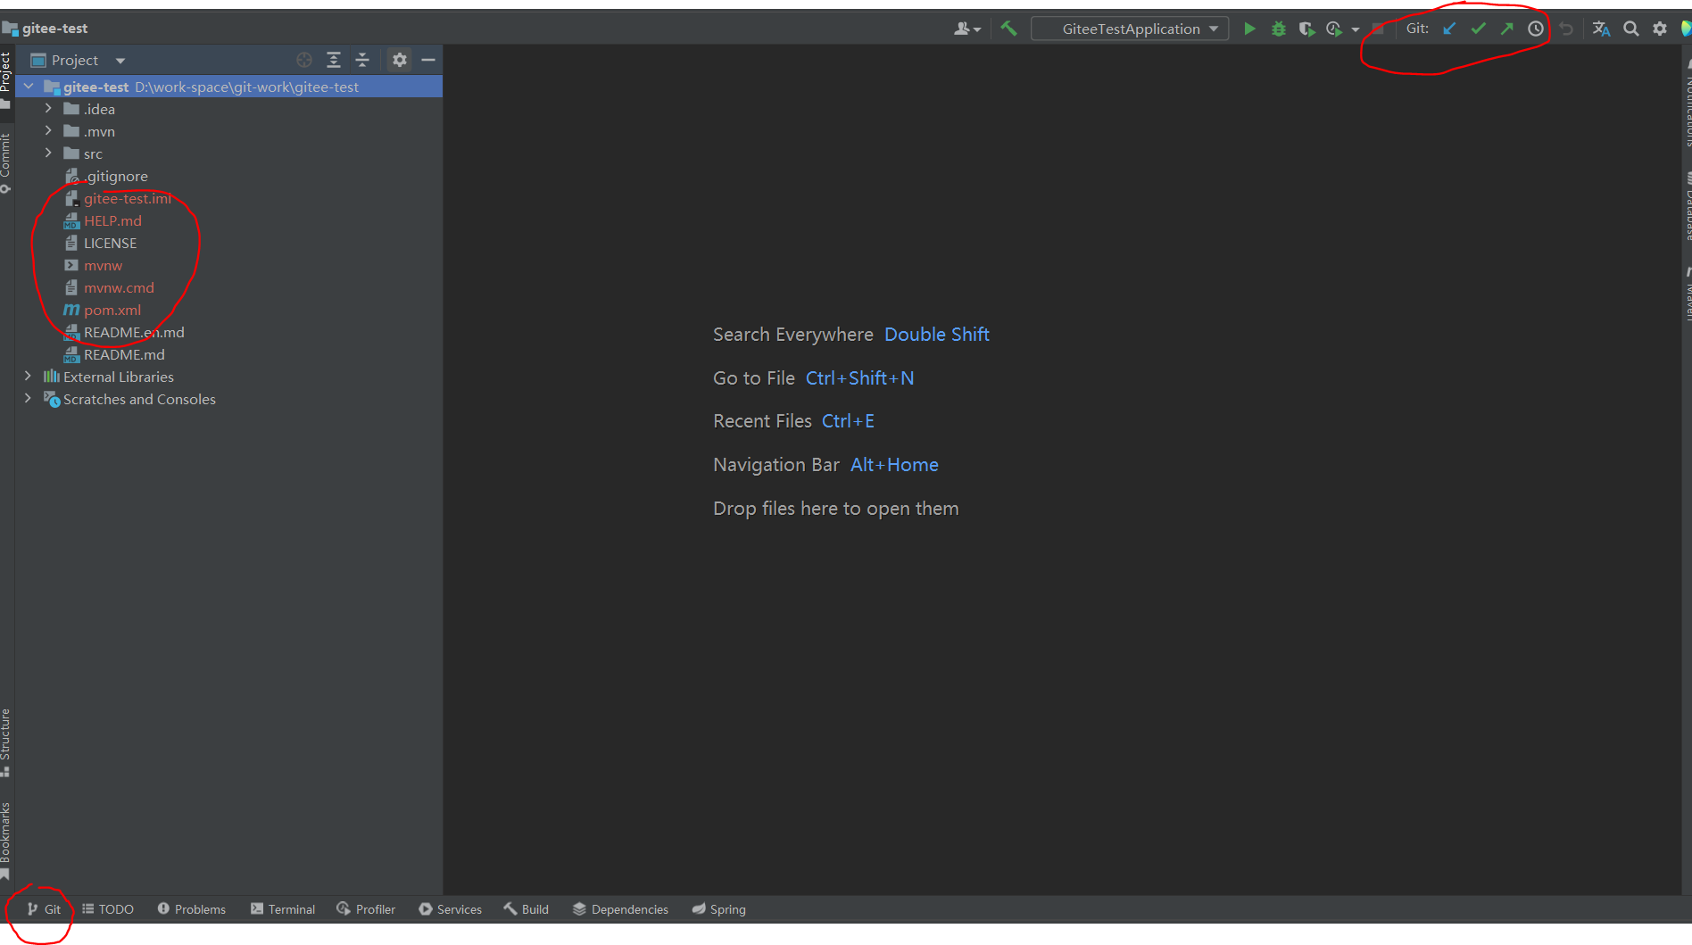Select the LICENSE file
This screenshot has height=945, width=1692.
(x=110, y=243)
